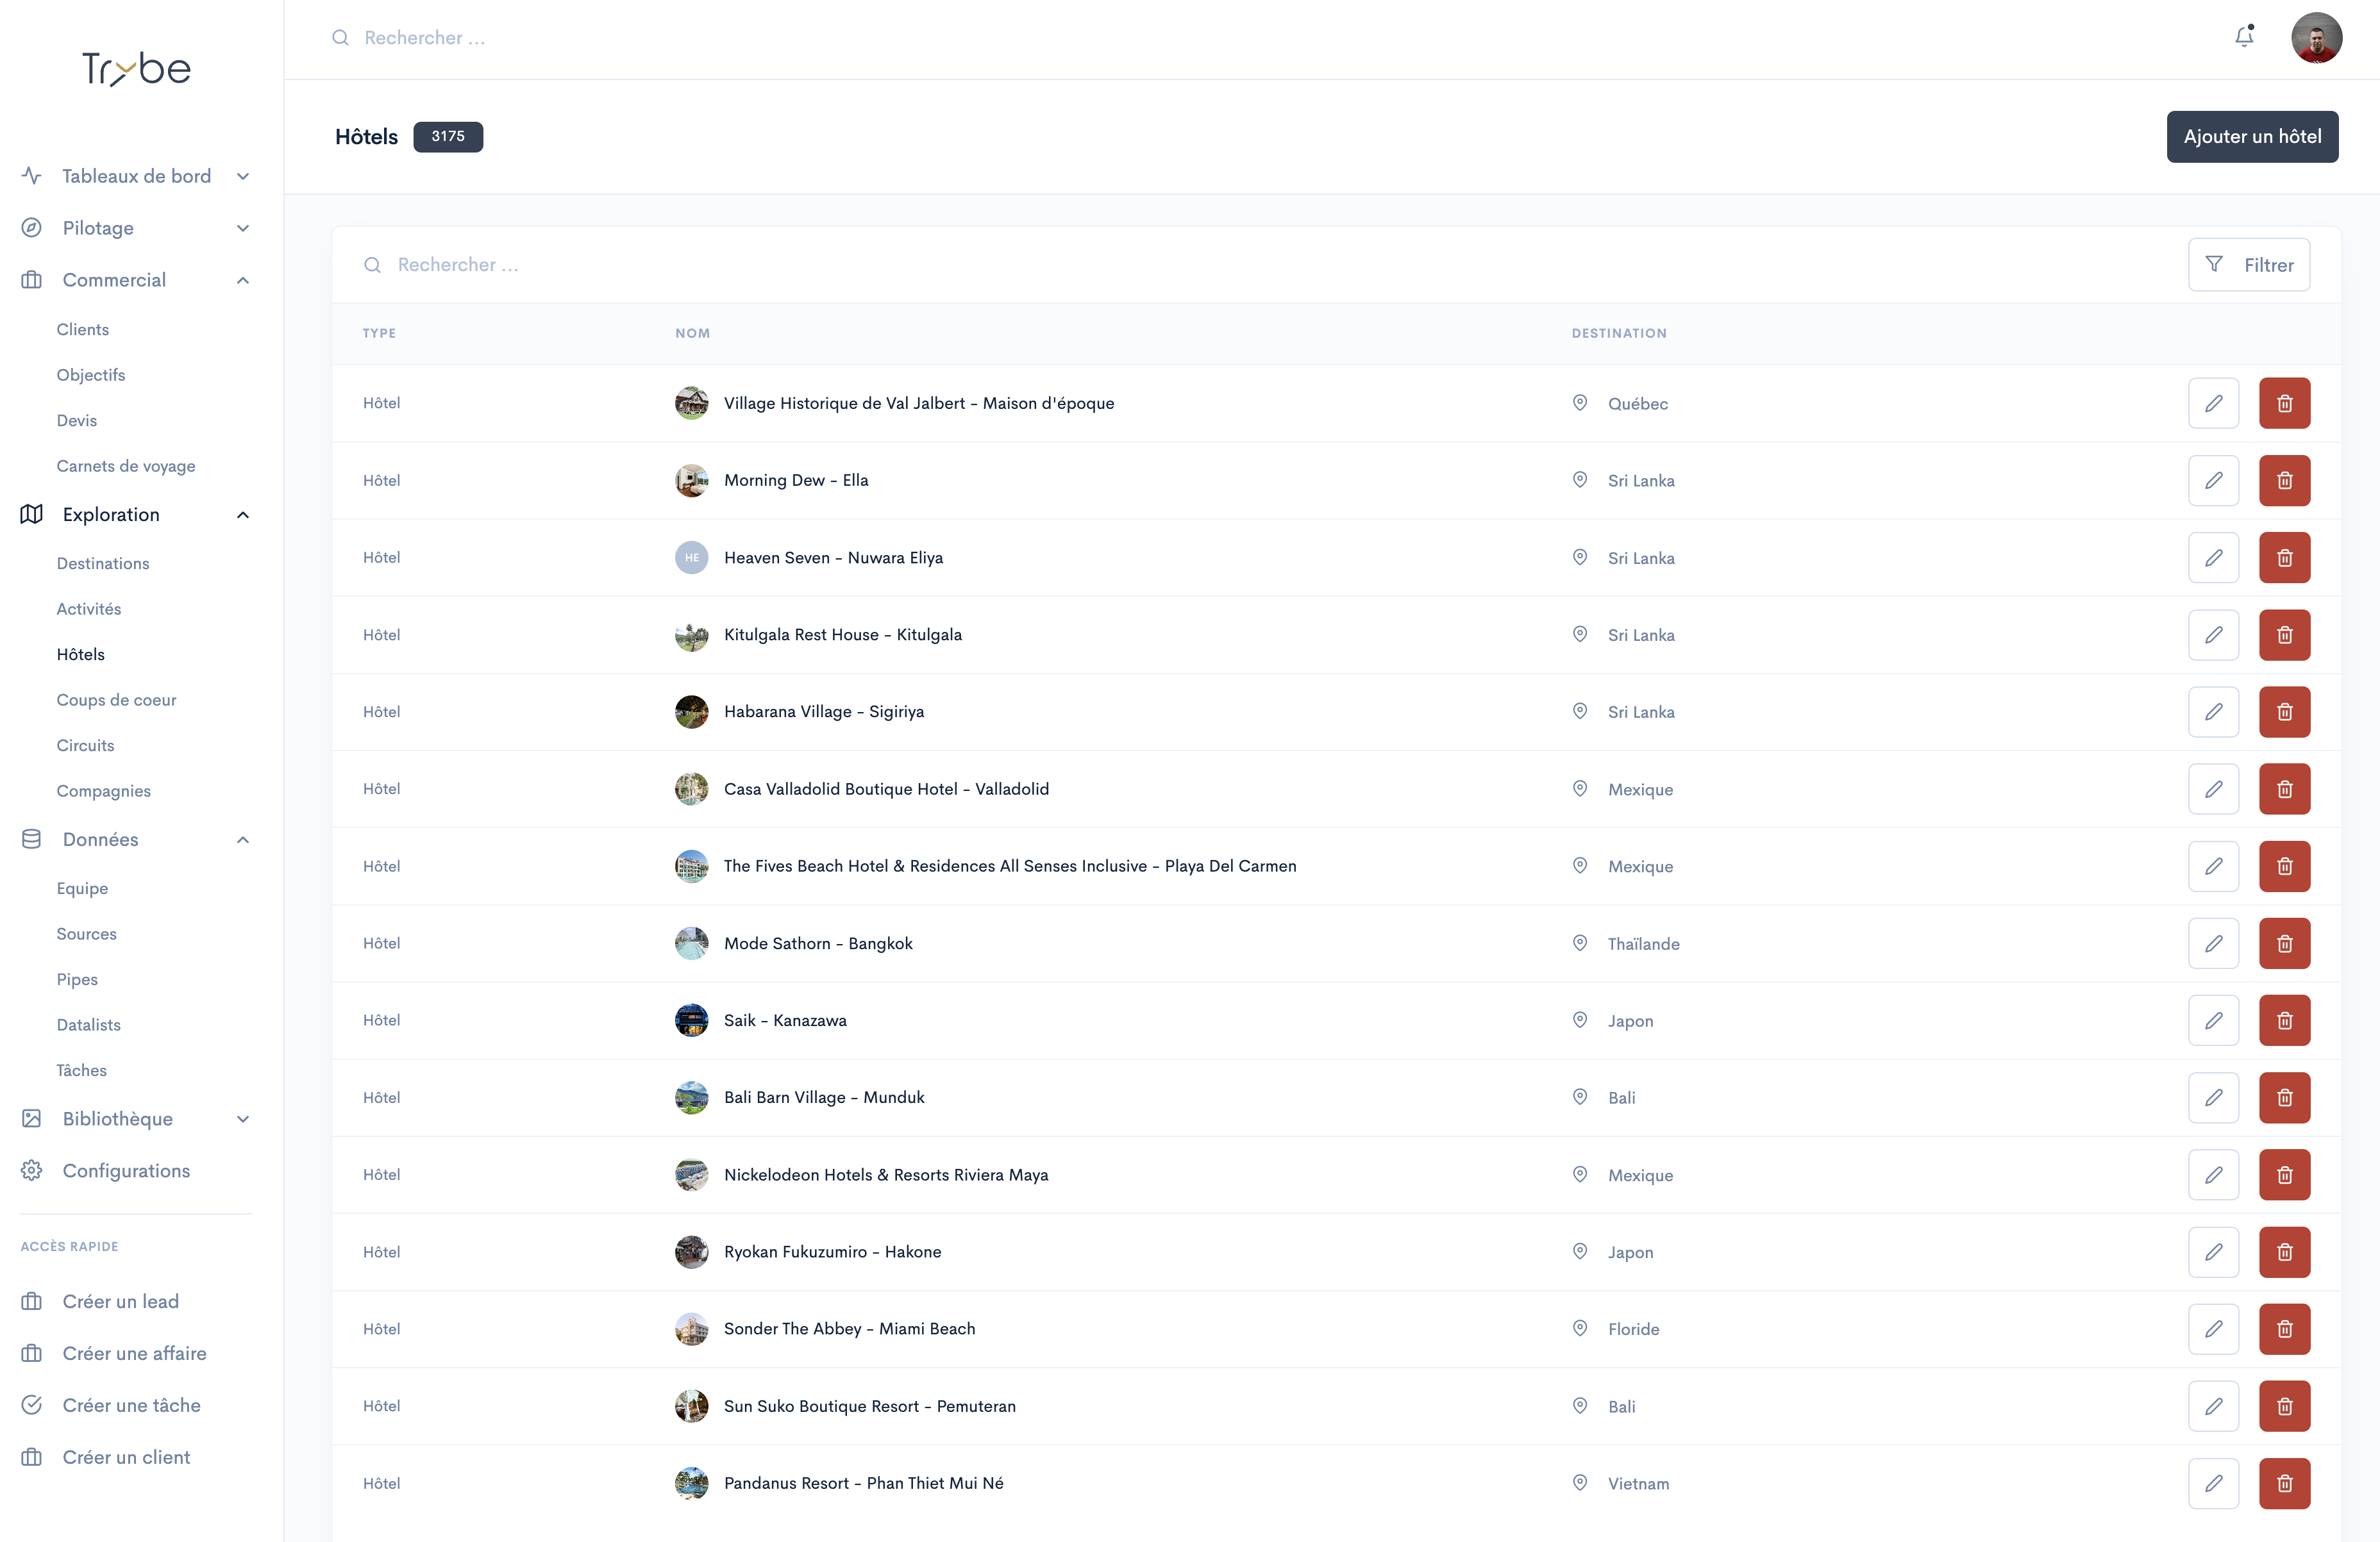Edit Heaven Seven - Nuwara Eliya hotel
Viewport: 2380px width, 1542px height.
click(x=2213, y=558)
